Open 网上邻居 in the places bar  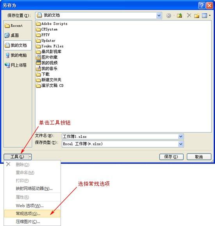16,65
